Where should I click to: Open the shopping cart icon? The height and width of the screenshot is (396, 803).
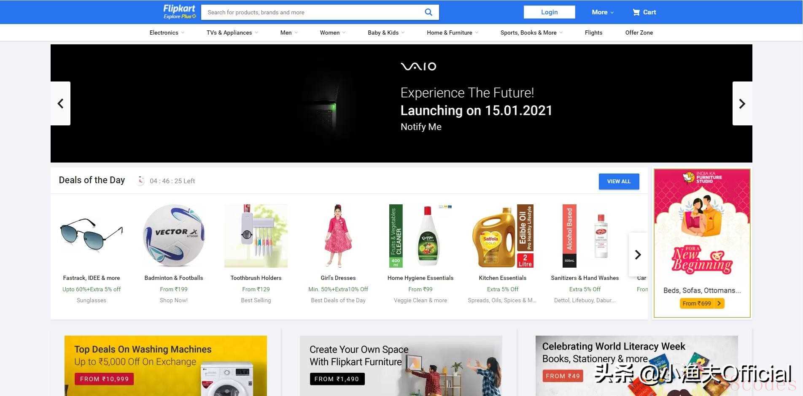point(636,12)
